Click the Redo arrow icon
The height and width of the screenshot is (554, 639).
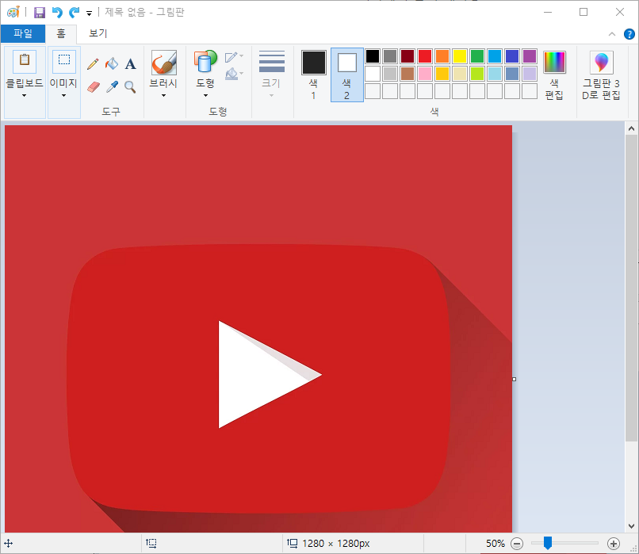tap(74, 12)
